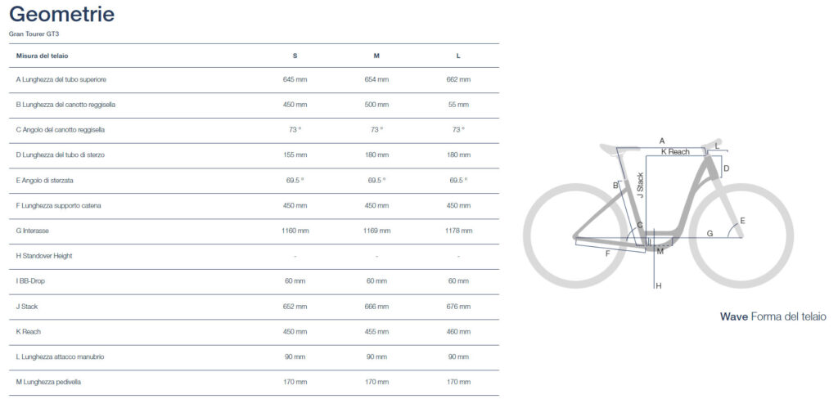838x408 pixels.
Task: Click the S frame size column header
Action: tap(295, 56)
